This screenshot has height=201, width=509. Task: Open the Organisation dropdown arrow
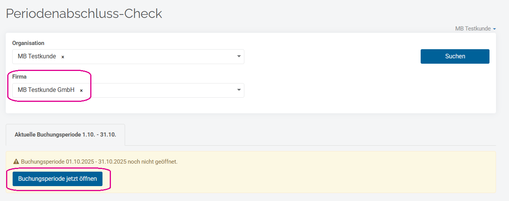click(x=239, y=56)
